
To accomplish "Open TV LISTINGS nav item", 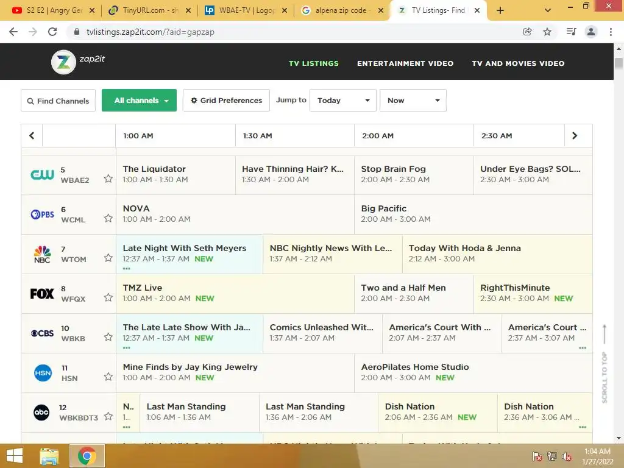I will tap(314, 63).
